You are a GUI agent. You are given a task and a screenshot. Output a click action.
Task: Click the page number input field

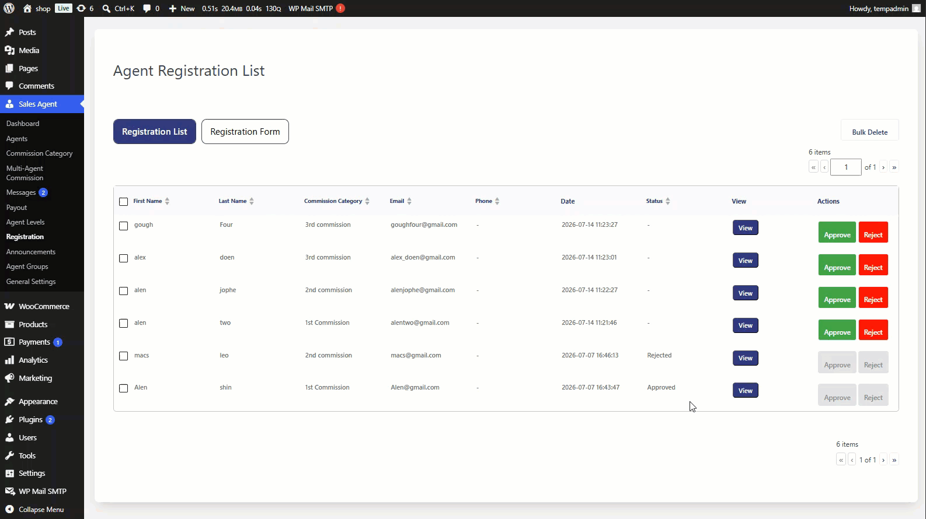[845, 167]
